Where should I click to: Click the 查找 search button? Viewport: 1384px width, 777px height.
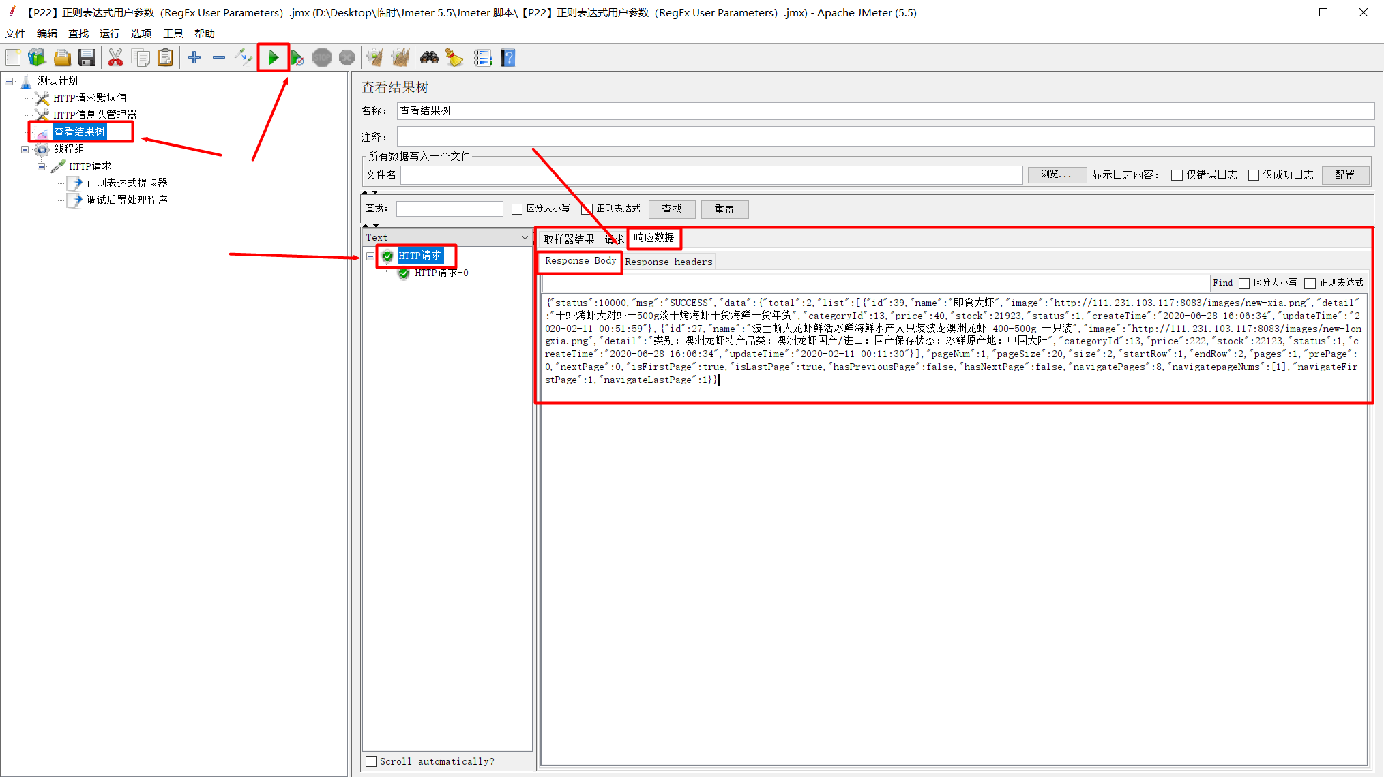pyautogui.click(x=671, y=209)
